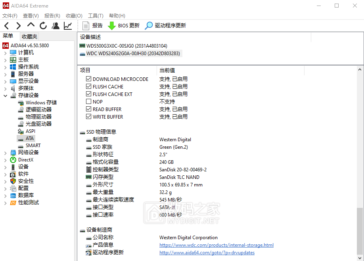Screen dimensions: 364x261
Task: Open the 查看(V) menu
Action: click(31, 15)
